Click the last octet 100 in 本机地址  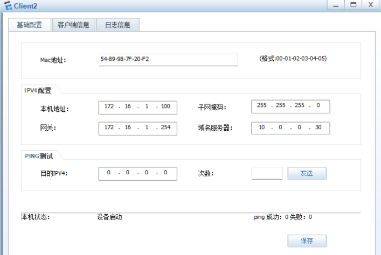tap(165, 107)
